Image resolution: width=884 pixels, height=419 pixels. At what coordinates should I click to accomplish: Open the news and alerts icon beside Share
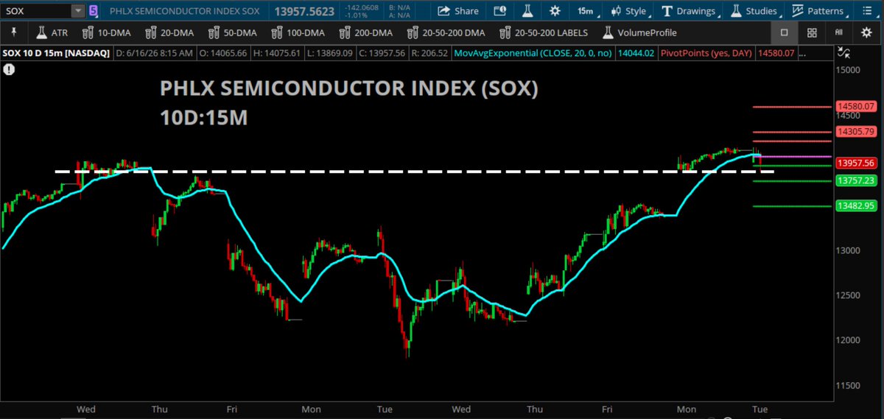click(500, 11)
